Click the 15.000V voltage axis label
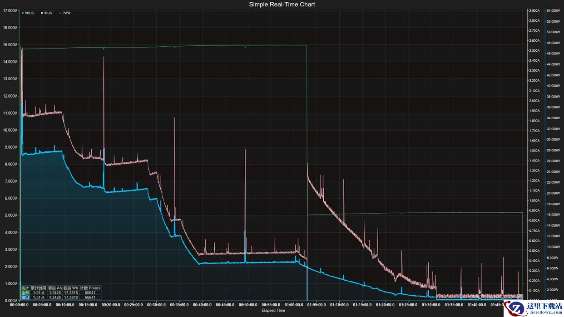The height and width of the screenshot is (317, 564). (10, 44)
